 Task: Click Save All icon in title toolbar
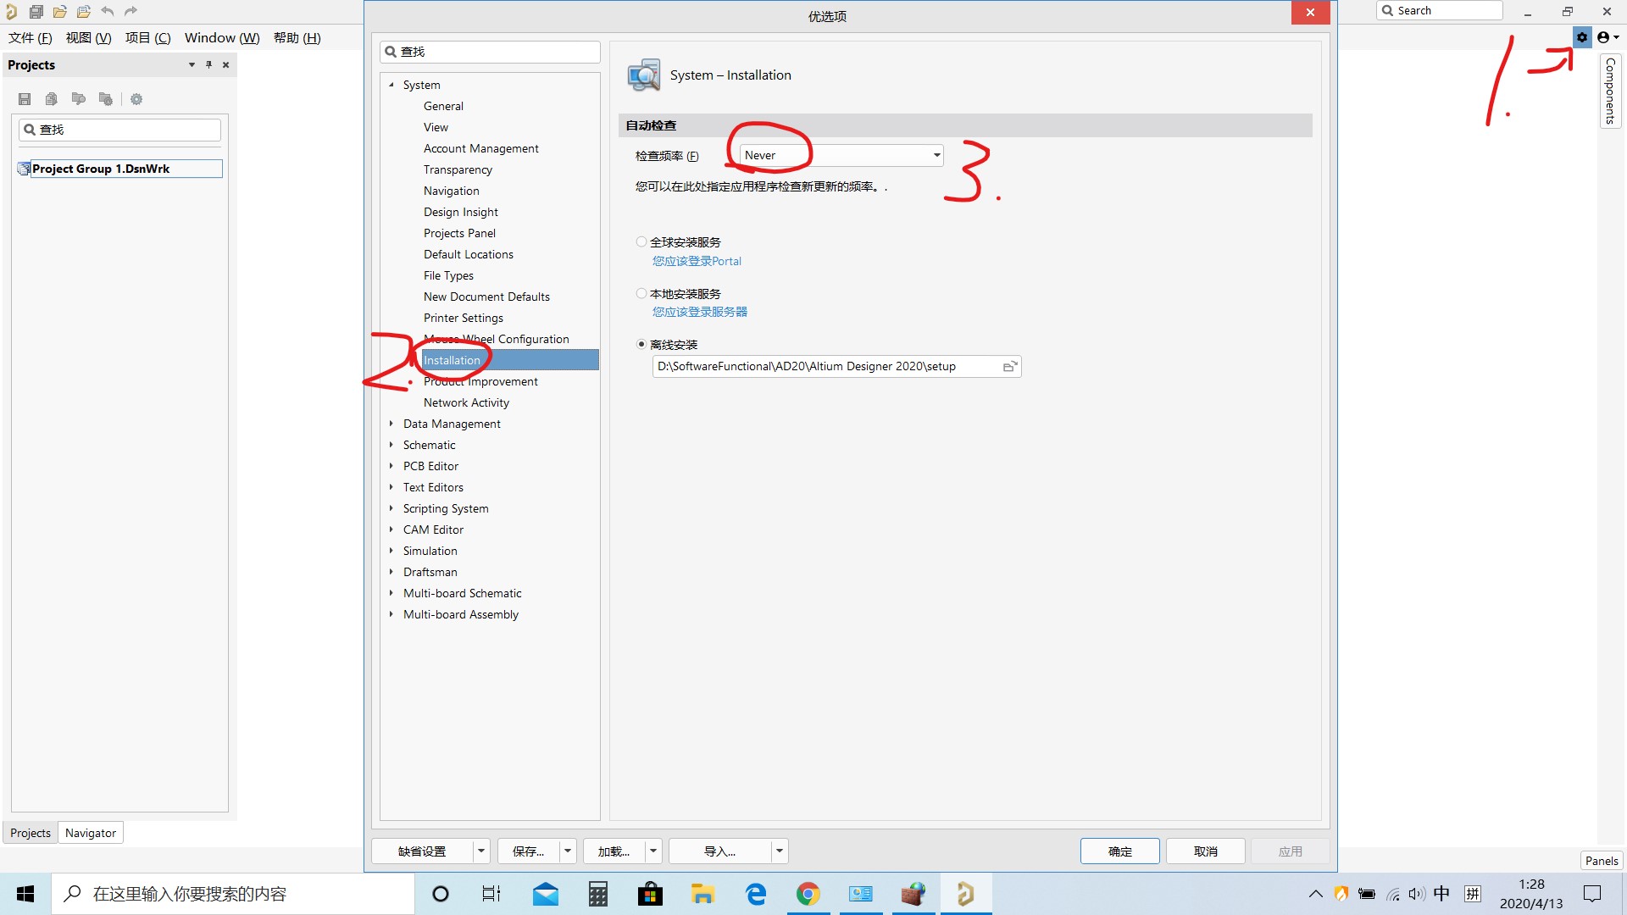36,12
